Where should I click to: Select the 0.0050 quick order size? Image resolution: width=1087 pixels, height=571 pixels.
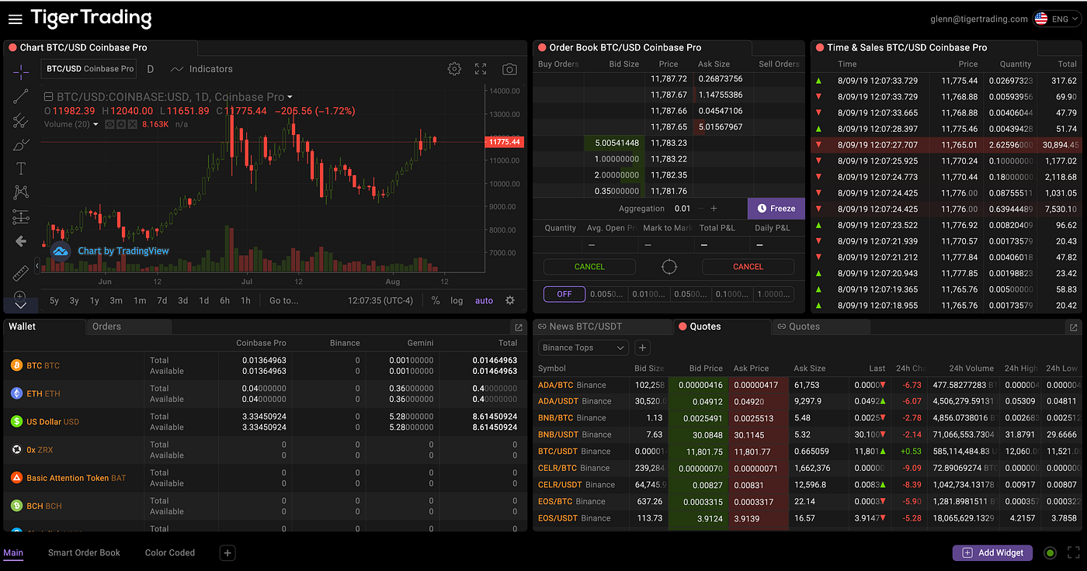click(606, 294)
